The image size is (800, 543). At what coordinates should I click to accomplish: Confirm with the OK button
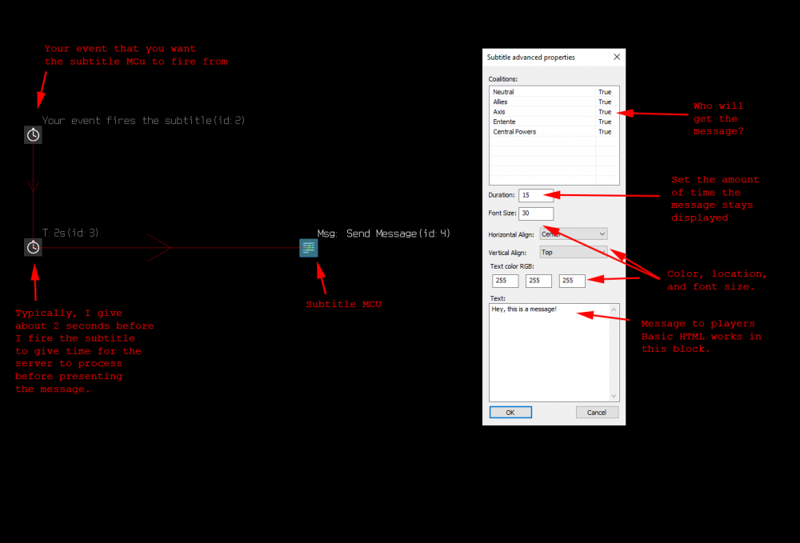[x=510, y=413]
